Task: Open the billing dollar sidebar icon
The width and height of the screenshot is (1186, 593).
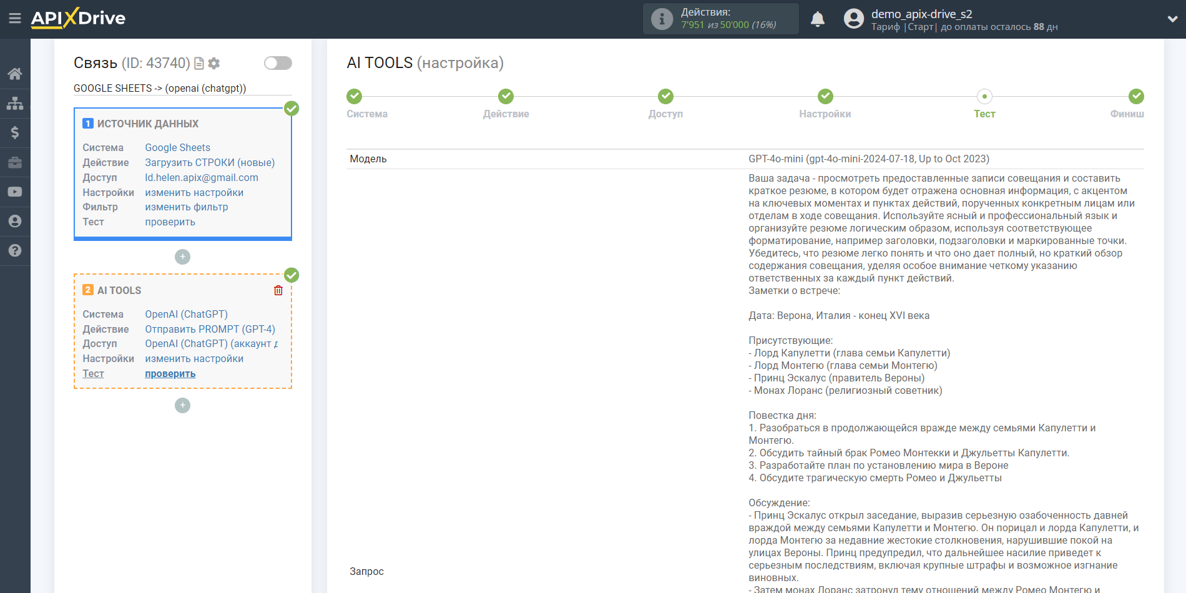Action: [x=15, y=132]
